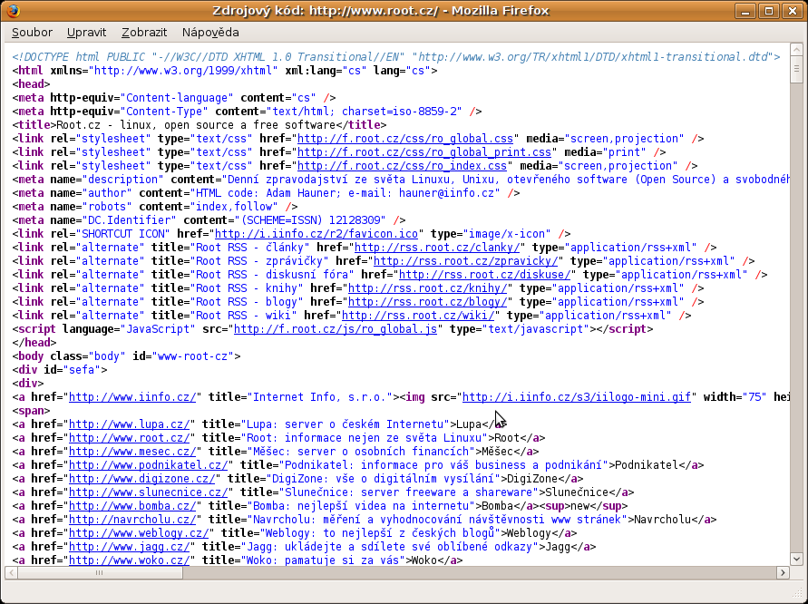Click the author email 'hauner@iinfo.cz' text
Image resolution: width=808 pixels, height=604 pixels.
pyautogui.click(x=446, y=193)
